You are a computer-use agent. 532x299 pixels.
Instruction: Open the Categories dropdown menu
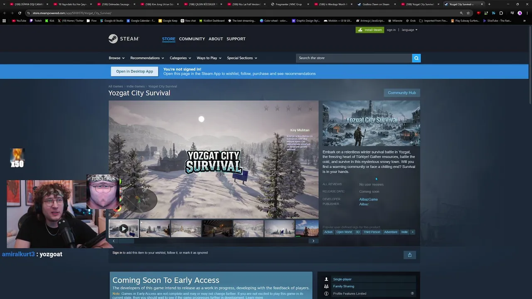180,58
